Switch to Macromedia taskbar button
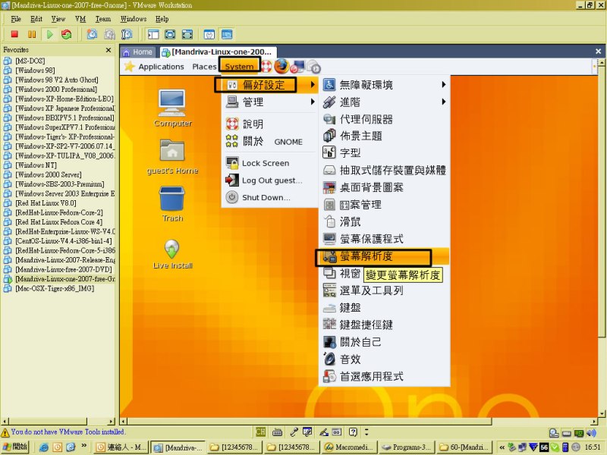 pyautogui.click(x=349, y=447)
